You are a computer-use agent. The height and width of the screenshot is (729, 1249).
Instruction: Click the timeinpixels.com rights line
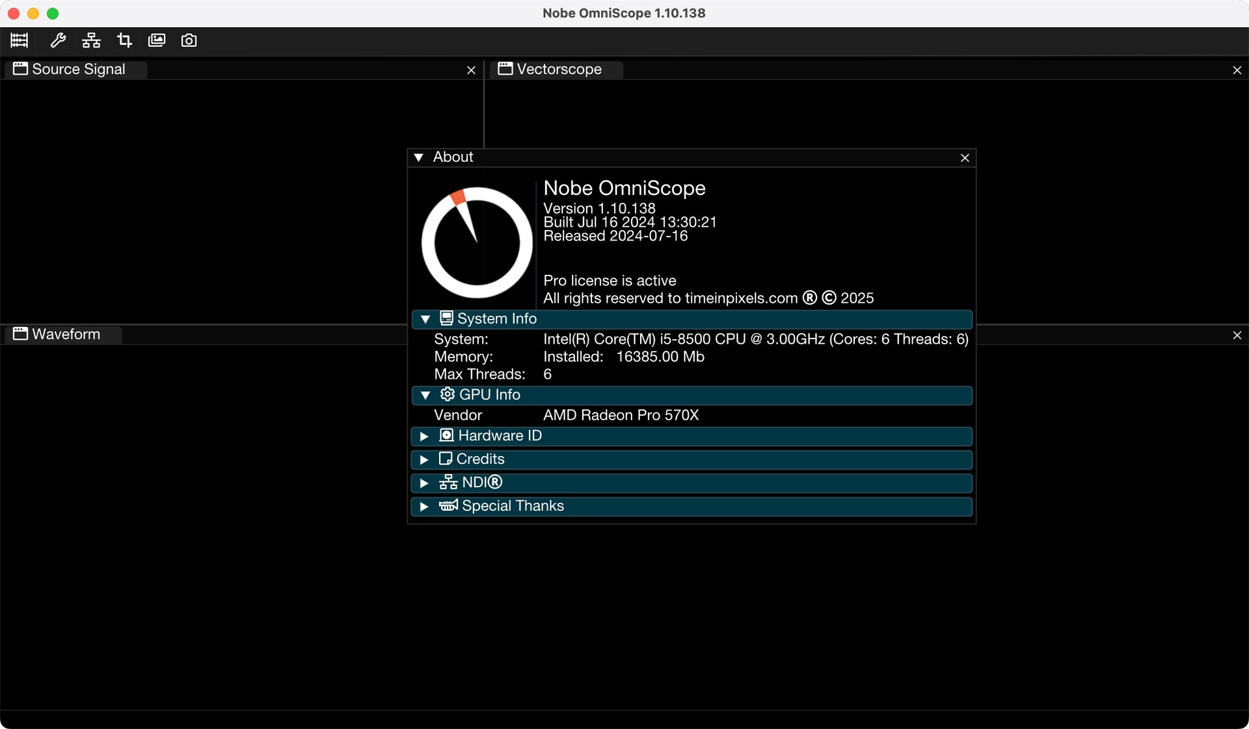[708, 298]
